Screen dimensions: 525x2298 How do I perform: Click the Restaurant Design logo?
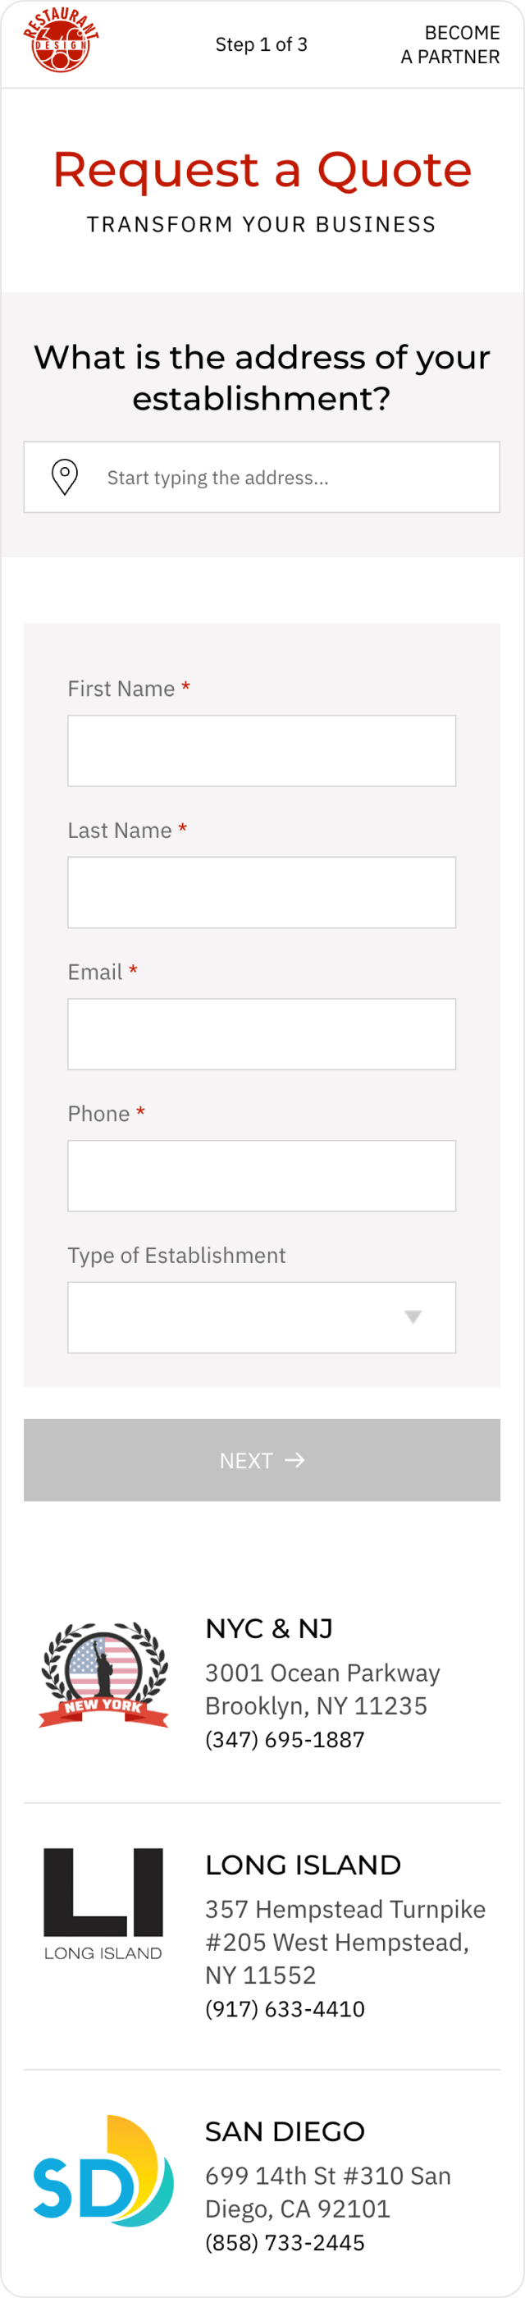[x=61, y=42]
